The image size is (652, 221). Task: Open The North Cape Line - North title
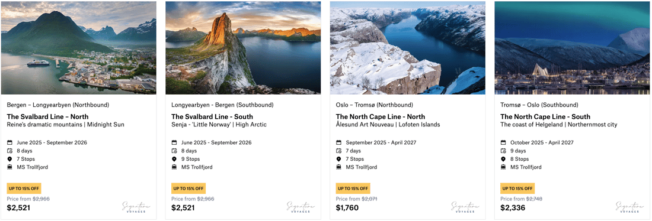pyautogui.click(x=381, y=116)
